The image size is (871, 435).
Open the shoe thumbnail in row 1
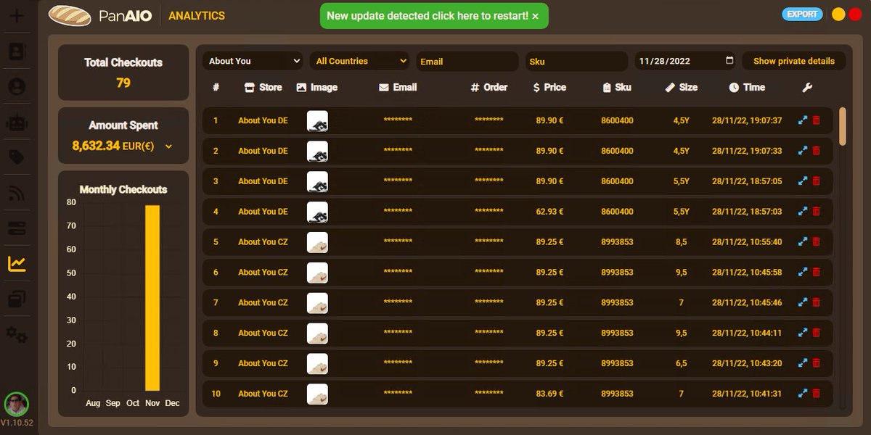pyautogui.click(x=317, y=121)
